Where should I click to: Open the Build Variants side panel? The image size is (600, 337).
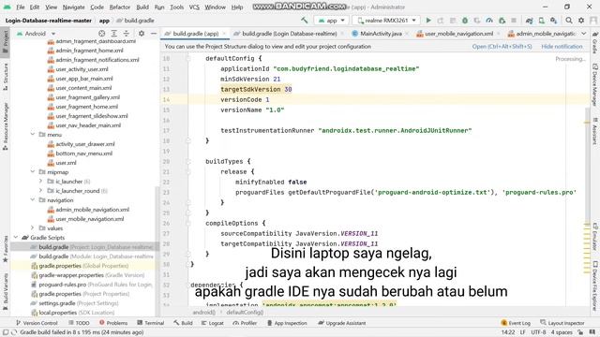tap(6, 291)
